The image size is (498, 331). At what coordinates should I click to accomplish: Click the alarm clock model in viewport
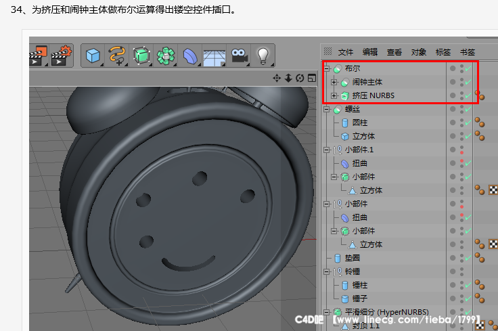point(187,206)
